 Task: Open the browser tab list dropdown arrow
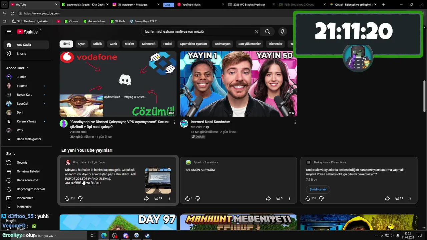coord(4,5)
